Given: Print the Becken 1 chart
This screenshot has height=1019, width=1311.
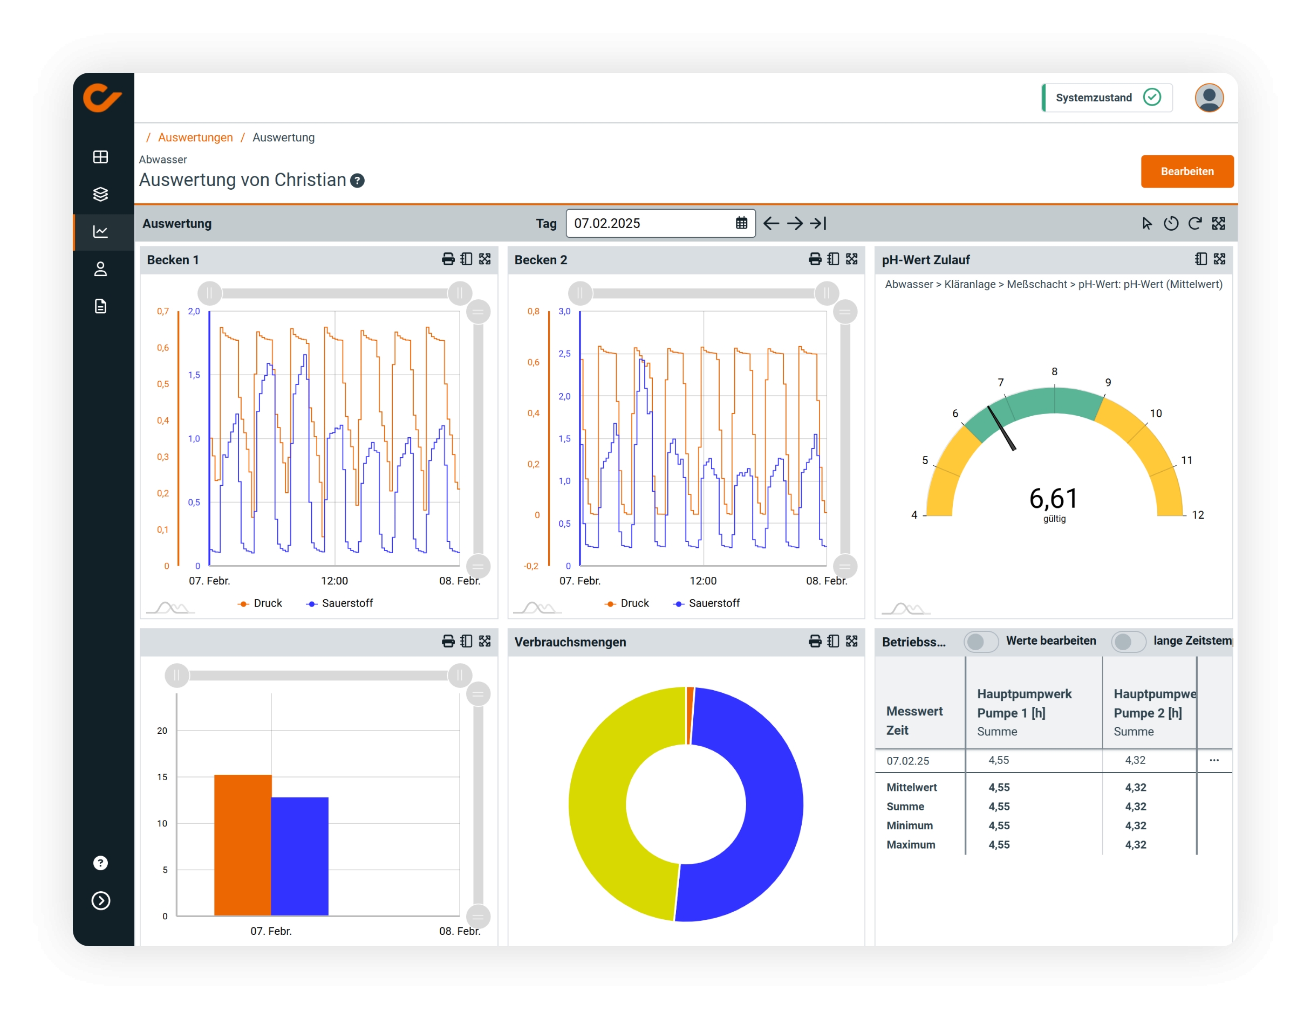Looking at the screenshot, I should click(x=448, y=259).
